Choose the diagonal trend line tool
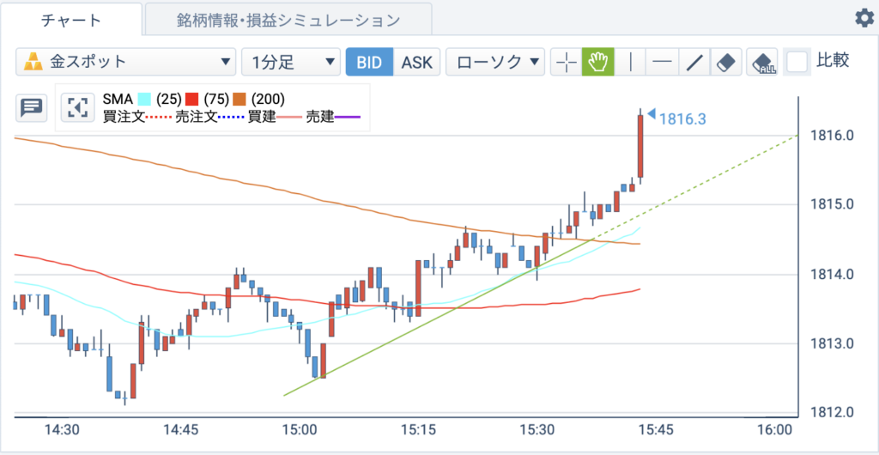 694,62
